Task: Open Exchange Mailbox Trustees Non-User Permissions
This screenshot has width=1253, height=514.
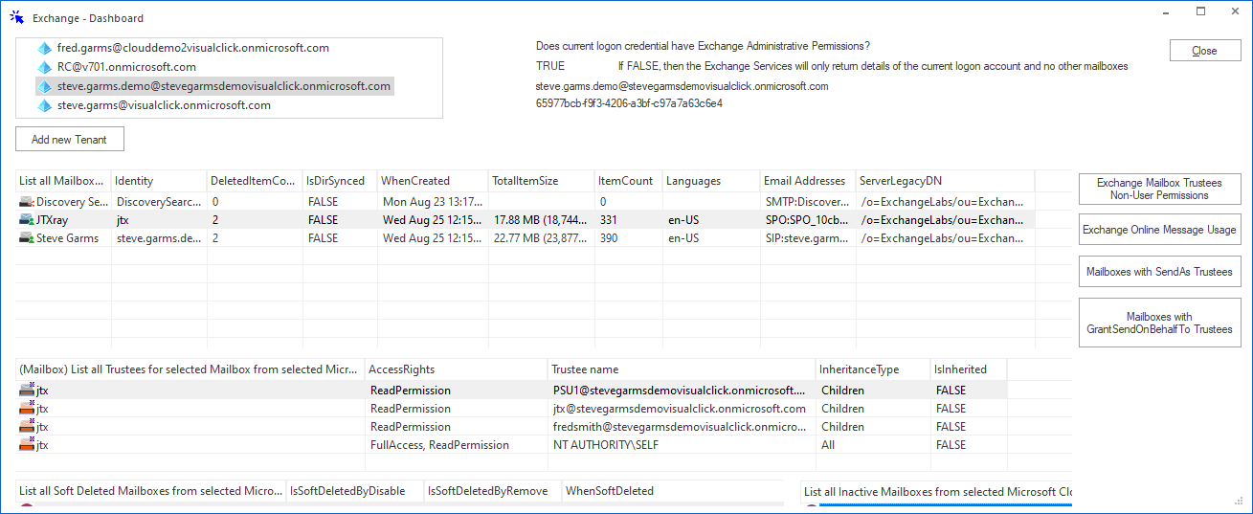Action: [x=1159, y=189]
